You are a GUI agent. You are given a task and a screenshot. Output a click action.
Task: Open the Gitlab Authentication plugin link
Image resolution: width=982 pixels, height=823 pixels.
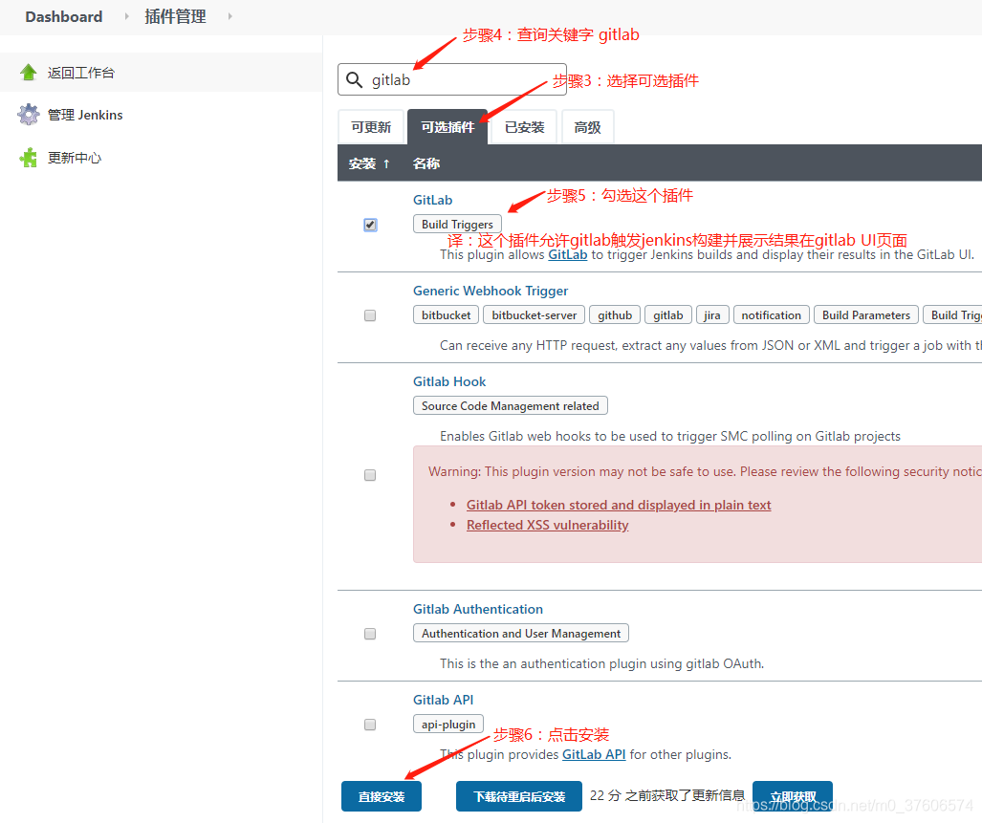478,609
